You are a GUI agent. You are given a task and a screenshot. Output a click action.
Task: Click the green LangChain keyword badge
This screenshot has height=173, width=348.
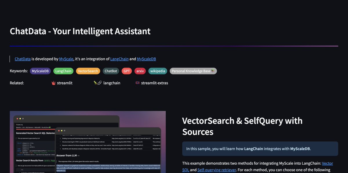[x=64, y=71]
